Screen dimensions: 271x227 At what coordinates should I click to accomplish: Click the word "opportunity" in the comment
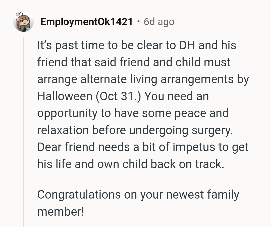coord(67,114)
